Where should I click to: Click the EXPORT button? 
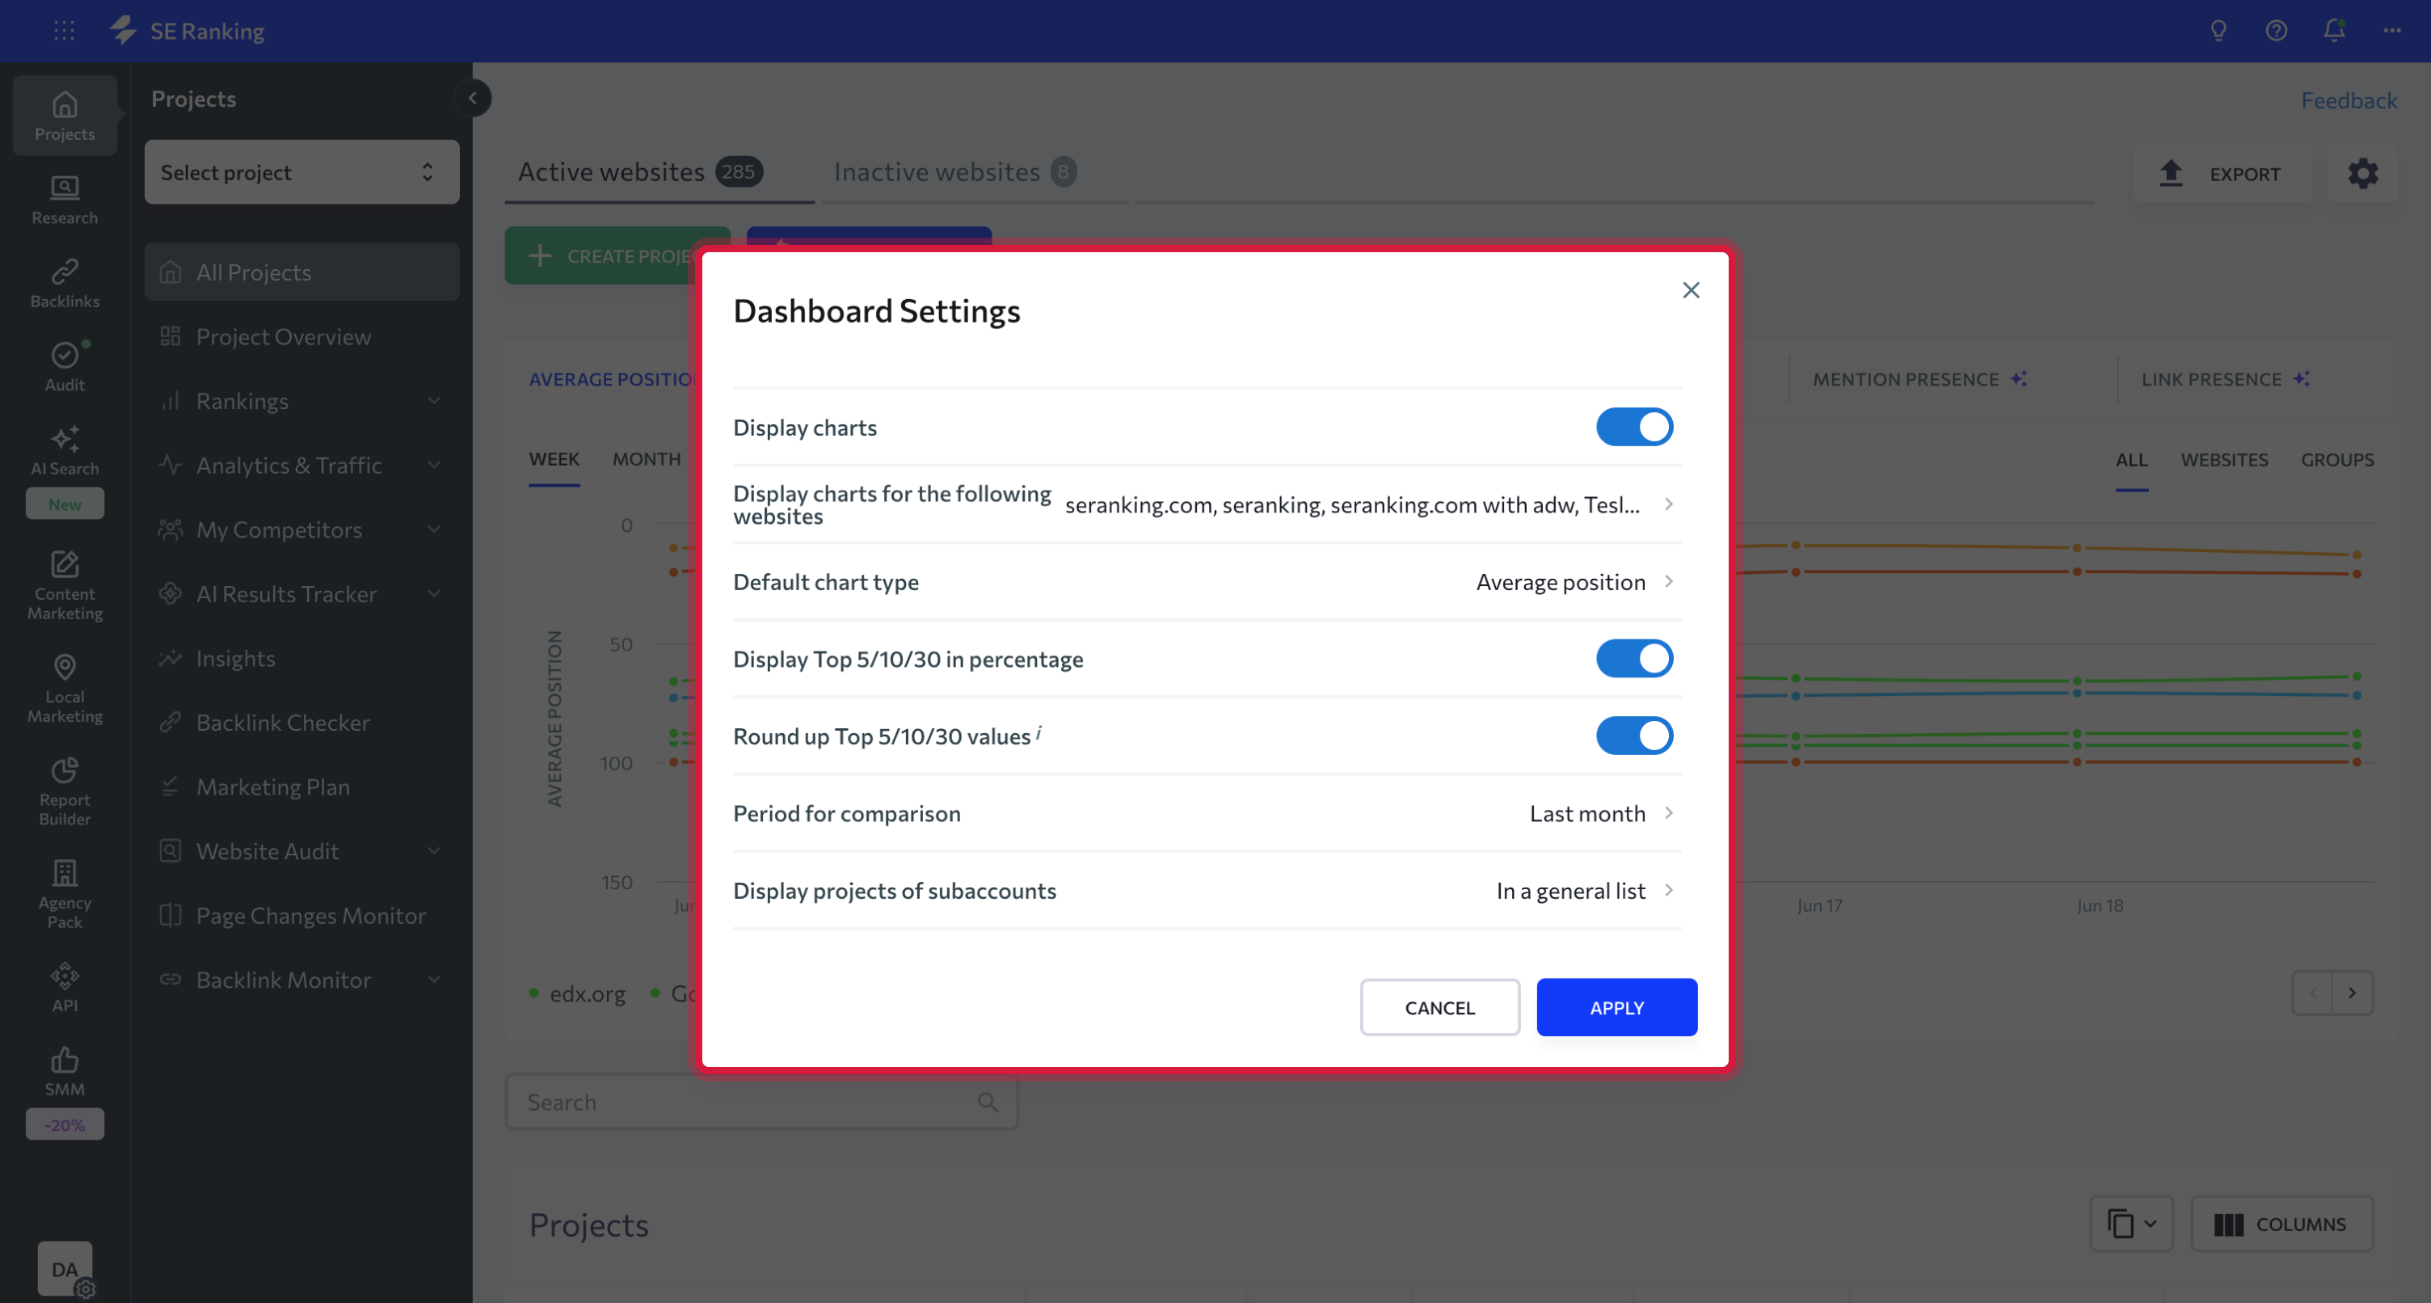click(x=2222, y=174)
